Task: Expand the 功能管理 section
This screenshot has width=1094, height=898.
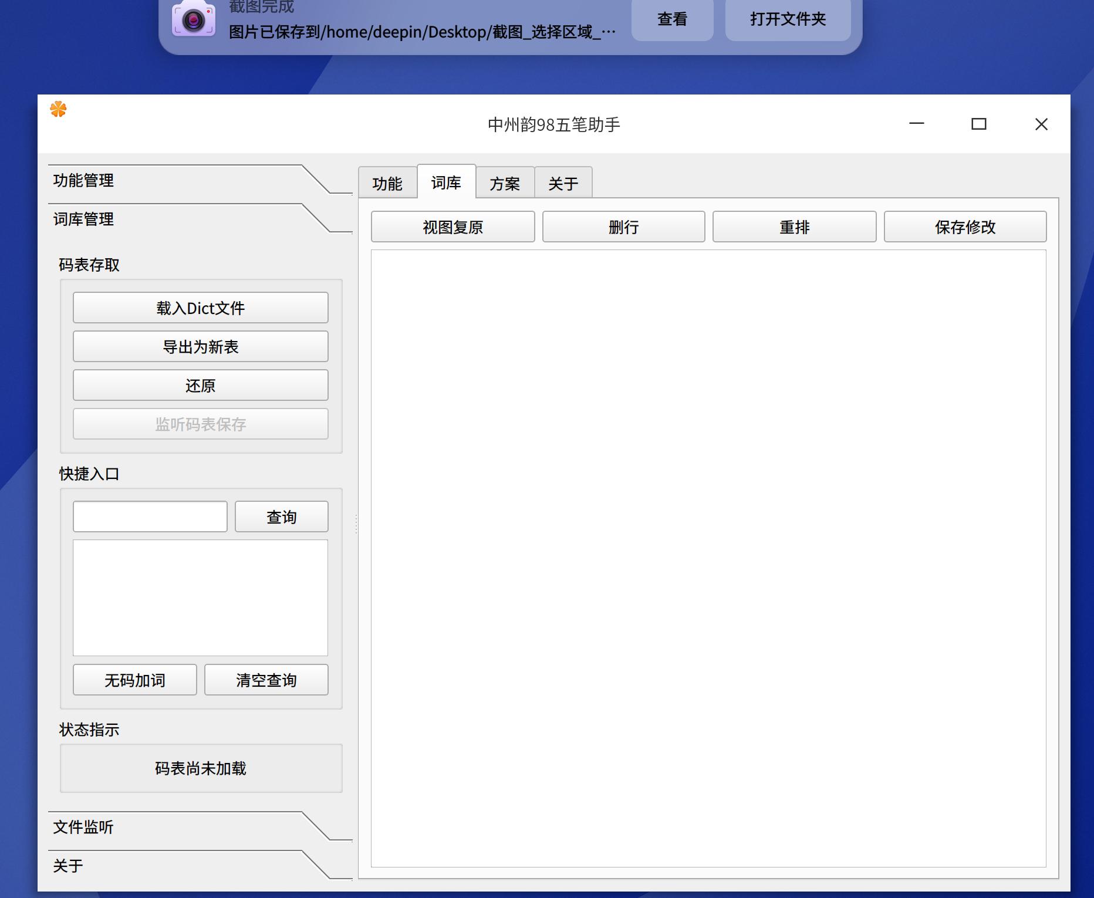Action: (83, 181)
